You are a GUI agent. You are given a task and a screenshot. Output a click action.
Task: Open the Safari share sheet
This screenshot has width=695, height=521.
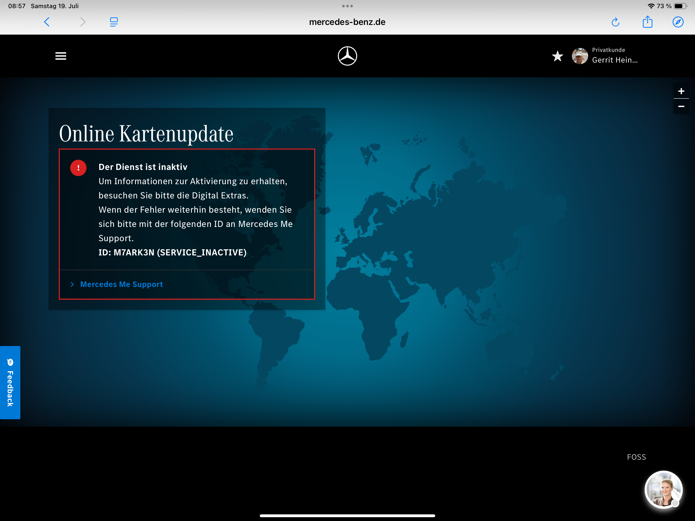(648, 22)
